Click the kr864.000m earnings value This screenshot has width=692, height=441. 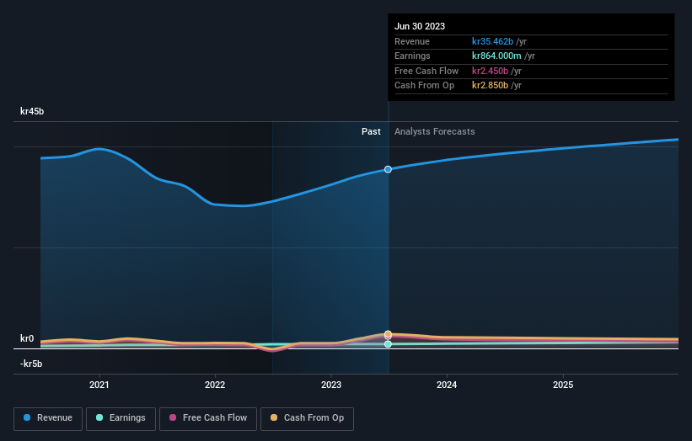(496, 56)
